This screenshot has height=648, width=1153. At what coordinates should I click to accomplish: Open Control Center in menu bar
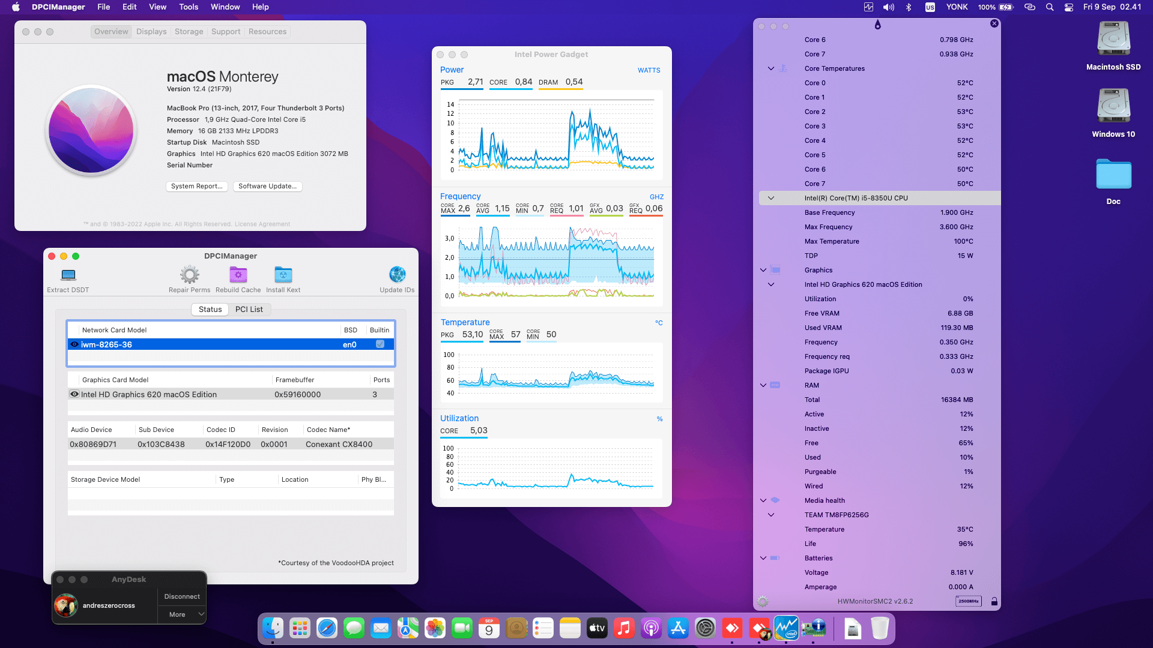[1069, 7]
